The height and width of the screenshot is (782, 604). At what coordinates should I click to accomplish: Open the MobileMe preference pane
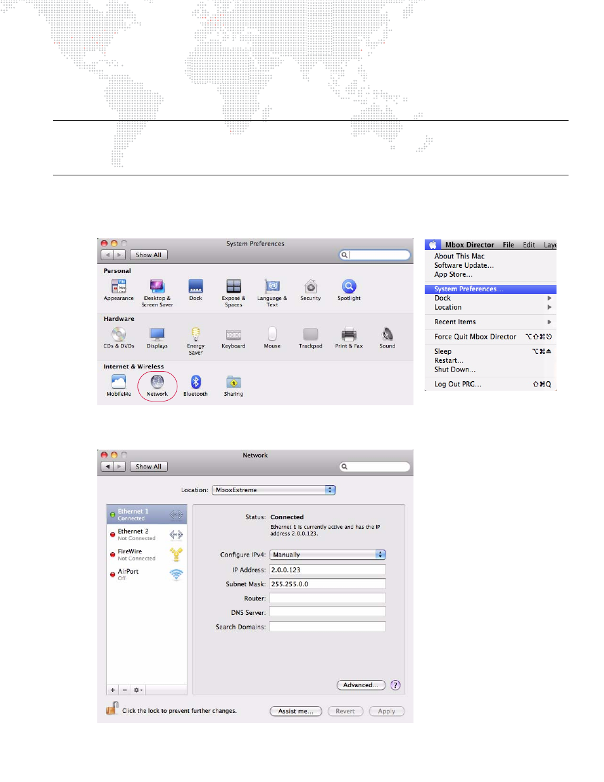click(x=118, y=386)
